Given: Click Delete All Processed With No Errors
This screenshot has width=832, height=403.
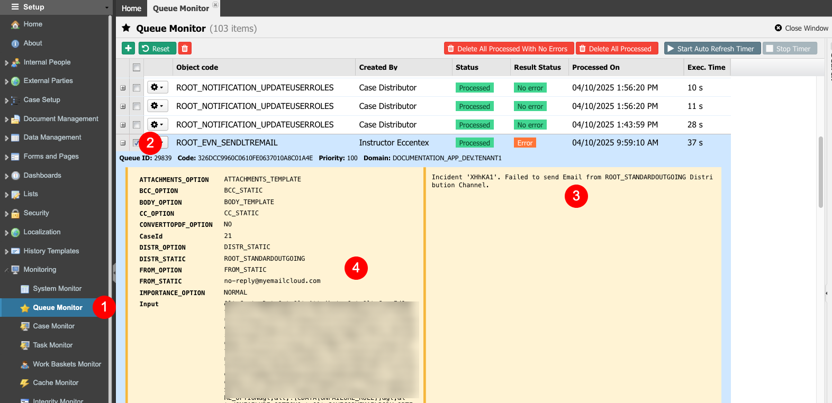Looking at the screenshot, I should pyautogui.click(x=509, y=48).
